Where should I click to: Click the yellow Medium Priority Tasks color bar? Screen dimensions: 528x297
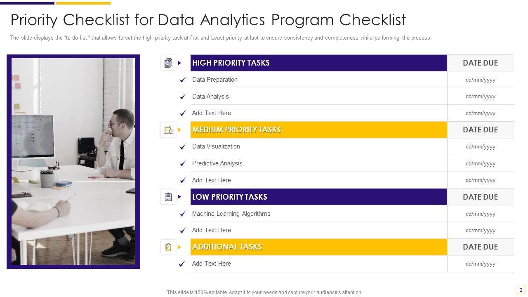pyautogui.click(x=318, y=130)
